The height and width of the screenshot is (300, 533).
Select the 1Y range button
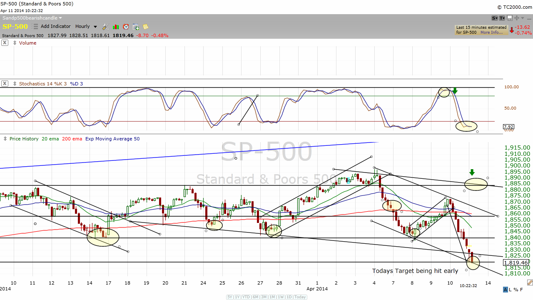(x=238, y=297)
